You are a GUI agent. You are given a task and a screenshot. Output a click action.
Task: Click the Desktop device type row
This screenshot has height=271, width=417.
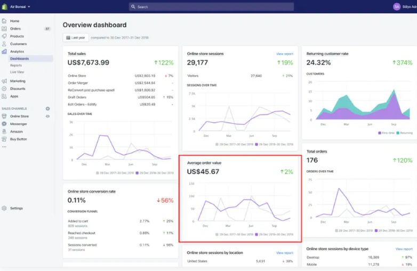coord(359,258)
